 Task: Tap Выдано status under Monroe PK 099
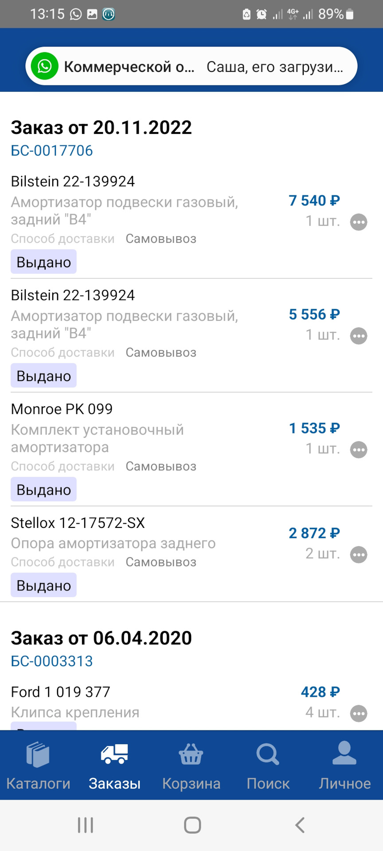43,490
